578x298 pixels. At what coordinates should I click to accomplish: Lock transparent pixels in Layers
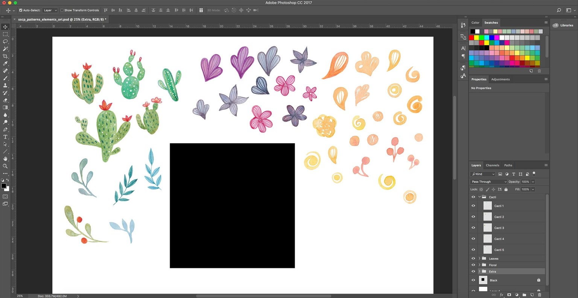tap(481, 189)
